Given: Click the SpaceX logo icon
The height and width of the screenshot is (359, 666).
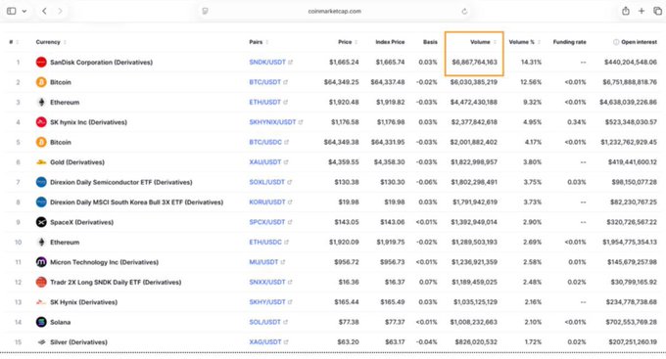Looking at the screenshot, I should coord(41,222).
